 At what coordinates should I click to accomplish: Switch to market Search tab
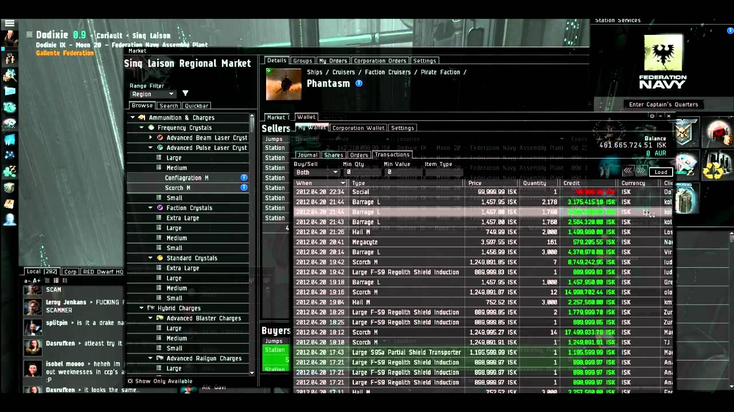pyautogui.click(x=169, y=106)
